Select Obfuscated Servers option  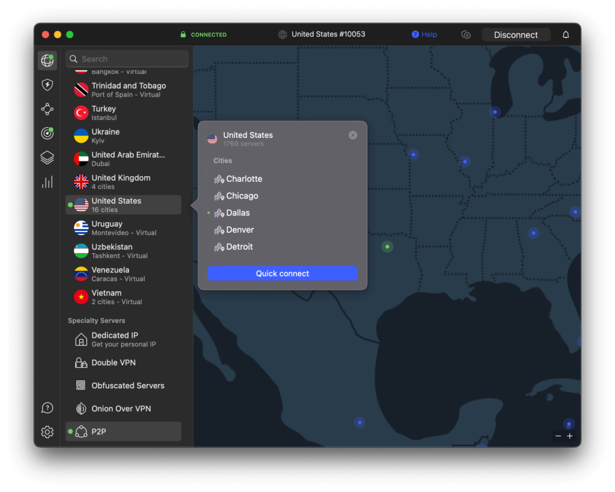[x=123, y=385]
